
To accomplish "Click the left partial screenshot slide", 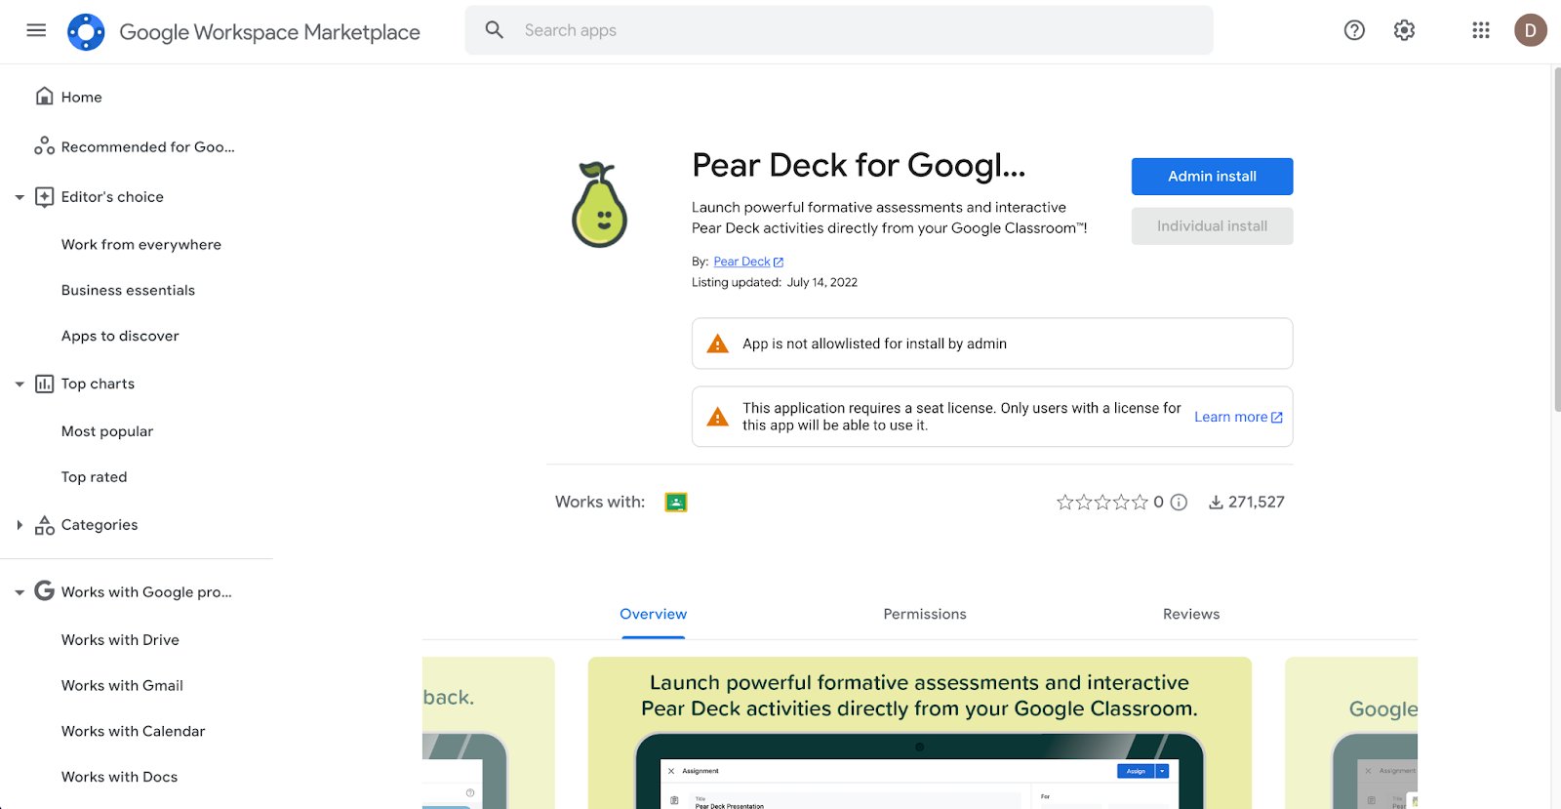I will click(x=489, y=733).
